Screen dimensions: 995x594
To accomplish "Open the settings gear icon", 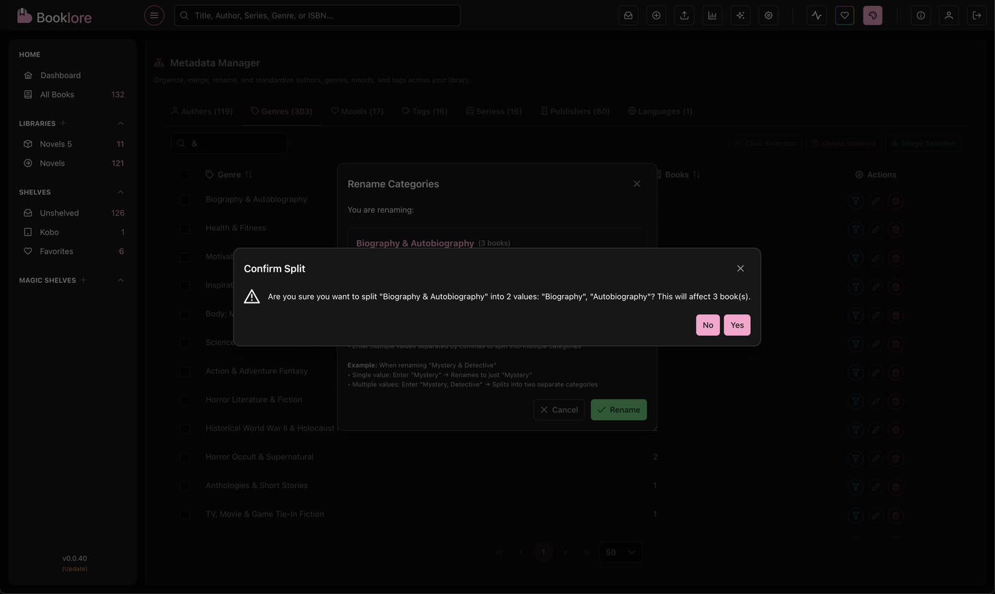I will click(x=768, y=15).
